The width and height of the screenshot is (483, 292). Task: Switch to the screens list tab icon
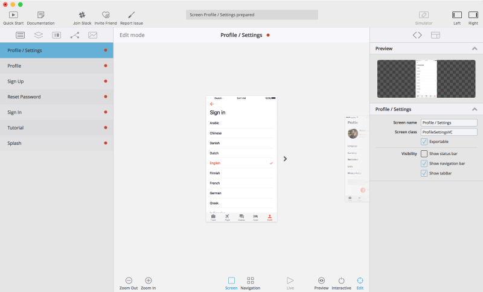(21, 35)
